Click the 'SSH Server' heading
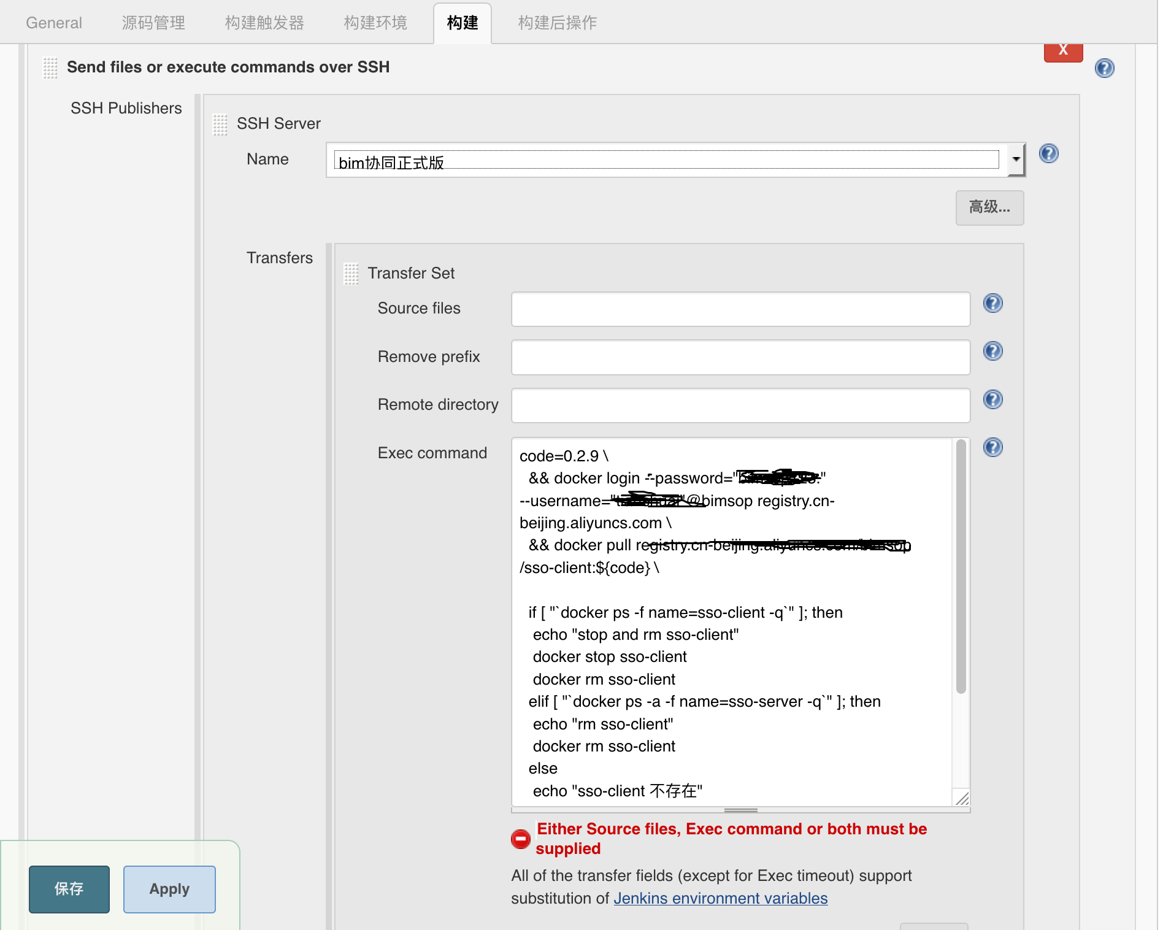 (x=278, y=123)
